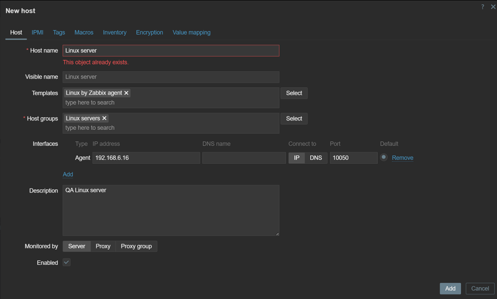The width and height of the screenshot is (497, 299).
Task: Switch to the Encryption tab
Action: 149,32
